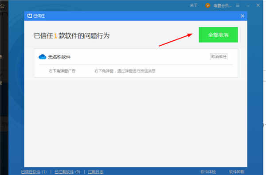Click the green 全部取消 button
Screen dimensions: 266x175
pyautogui.click(x=218, y=35)
